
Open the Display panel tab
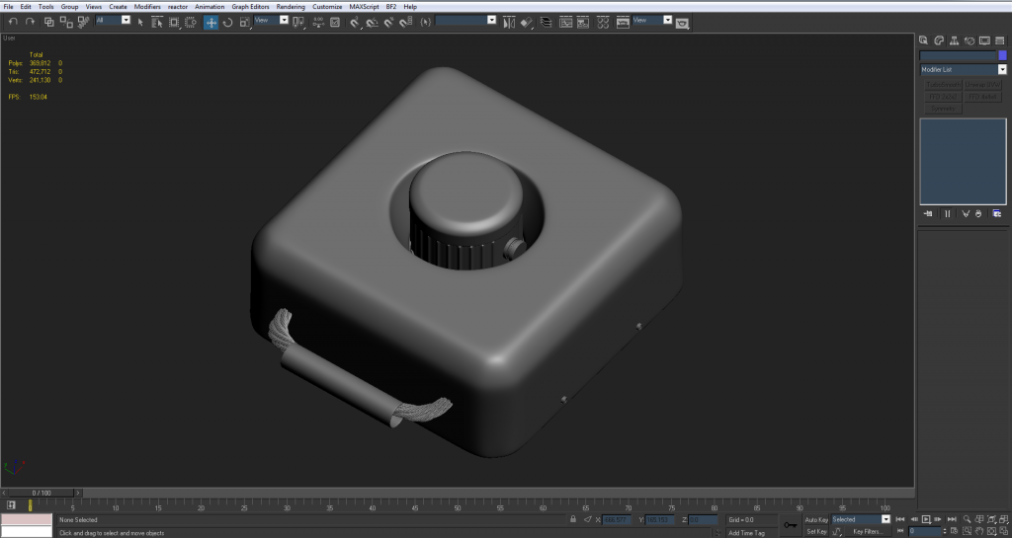pyautogui.click(x=985, y=40)
